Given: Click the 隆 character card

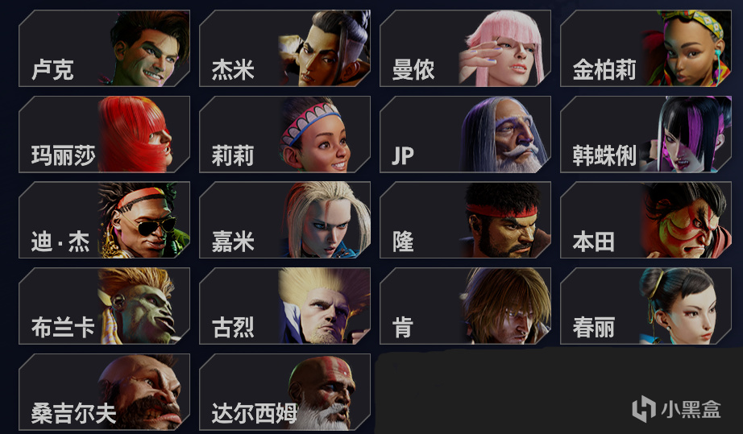Looking at the screenshot, I should click(x=465, y=220).
